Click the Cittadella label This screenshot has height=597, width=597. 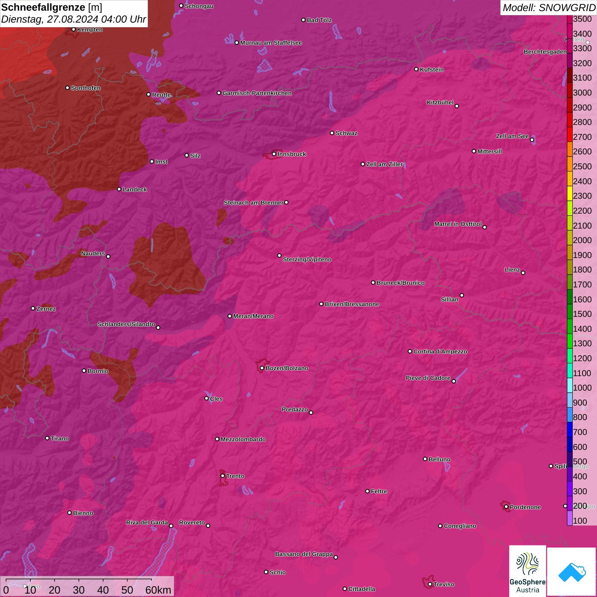click(362, 589)
